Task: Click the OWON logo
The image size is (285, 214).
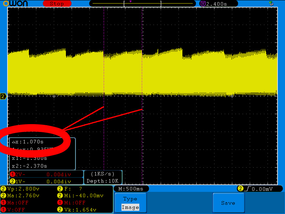Action: click(16, 4)
